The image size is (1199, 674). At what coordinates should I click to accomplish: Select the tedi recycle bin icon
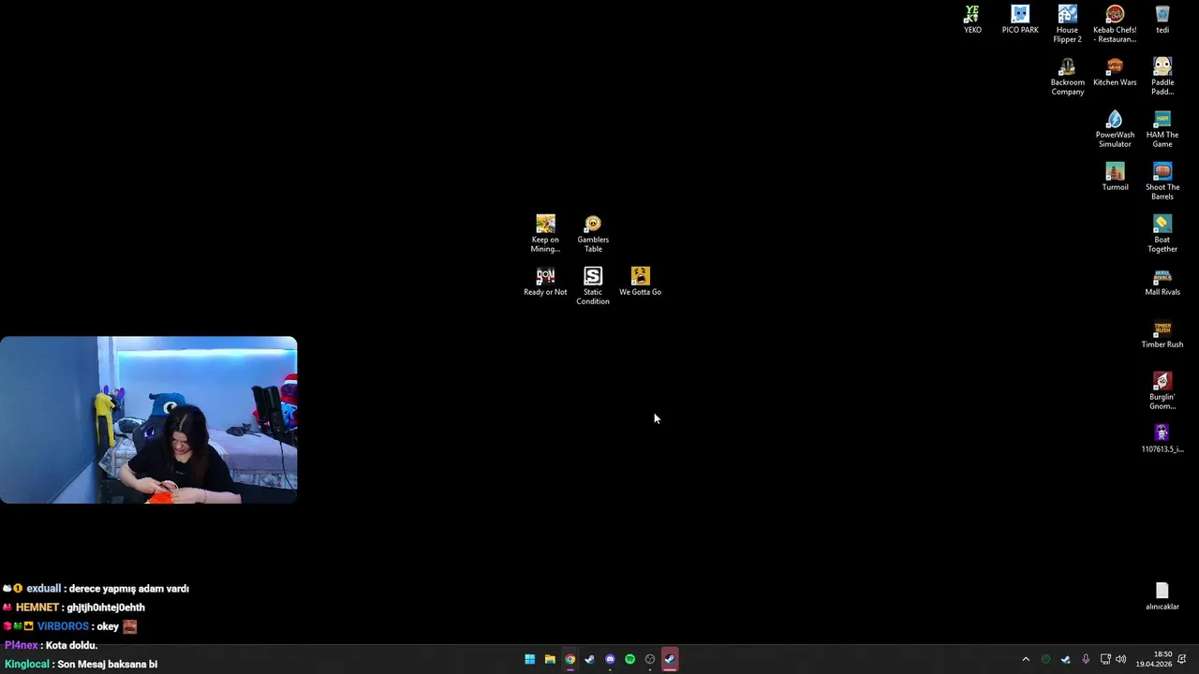[1162, 20]
